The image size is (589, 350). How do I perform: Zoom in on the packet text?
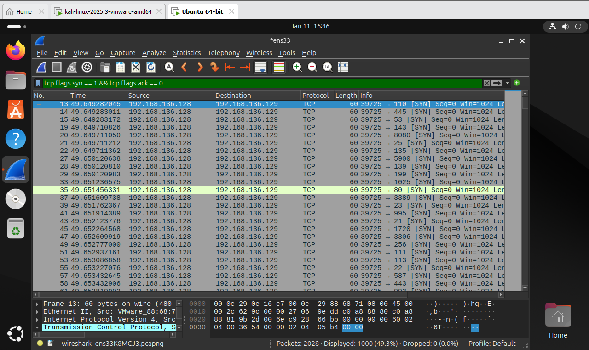[297, 67]
